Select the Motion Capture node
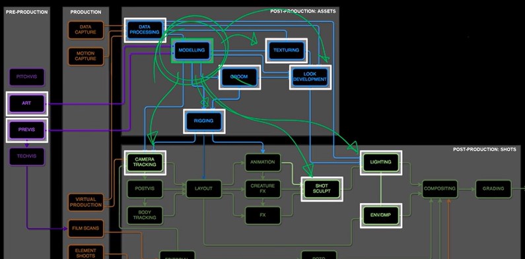 click(86, 56)
